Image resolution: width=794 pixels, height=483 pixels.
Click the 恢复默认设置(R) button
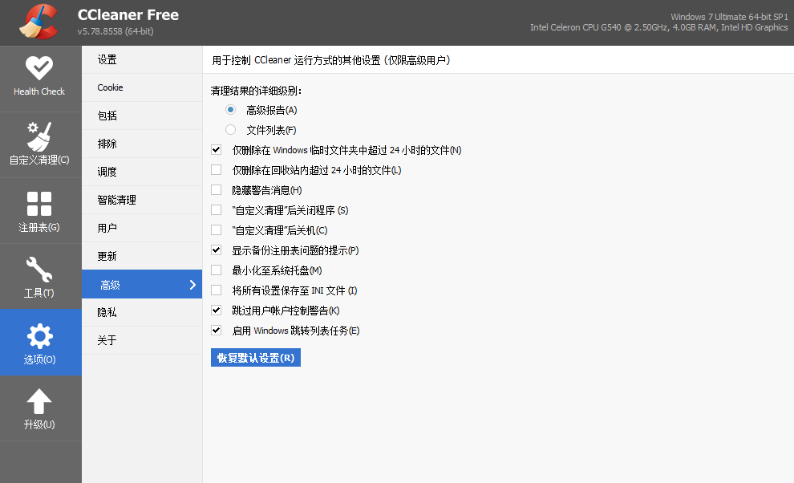(255, 357)
